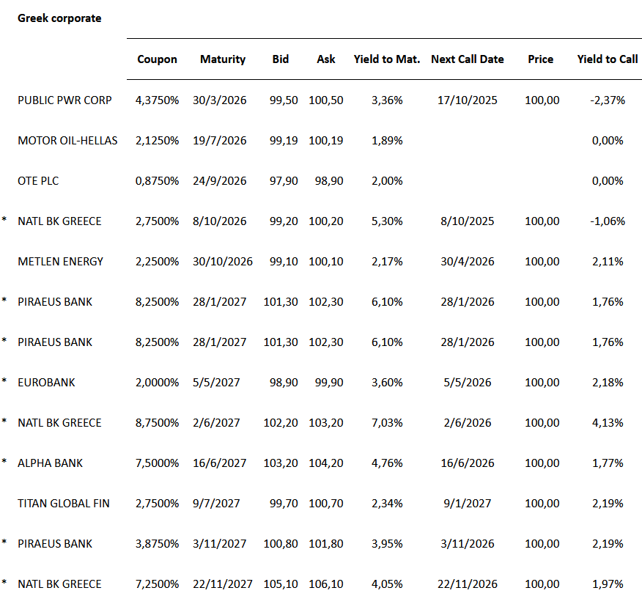
Task: Click the 7,03% yield to maturity value
Action: pos(387,423)
